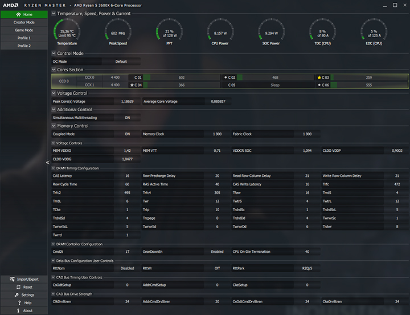Screen dimensions: 410x315
Task: Toggle GearDownEn Enabled value
Action: pos(218,252)
